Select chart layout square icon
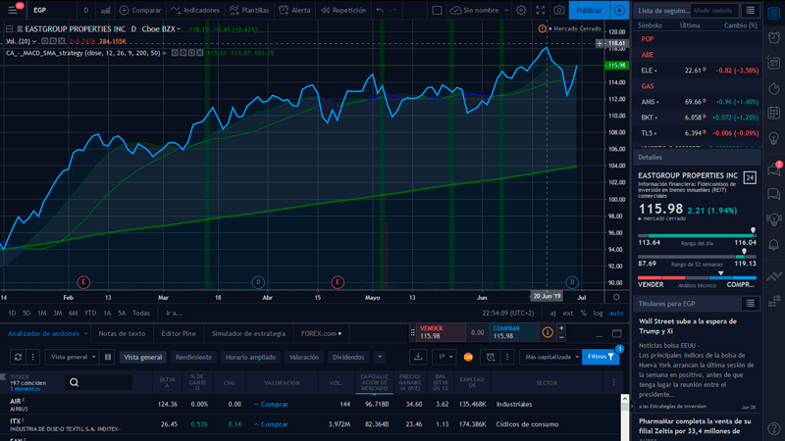This screenshot has width=785, height=441. pos(437,10)
